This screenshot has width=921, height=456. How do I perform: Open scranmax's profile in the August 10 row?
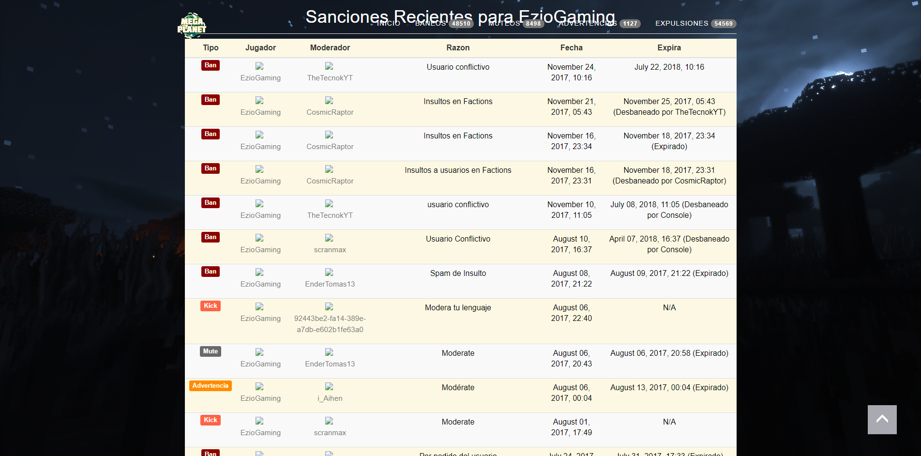point(330,250)
